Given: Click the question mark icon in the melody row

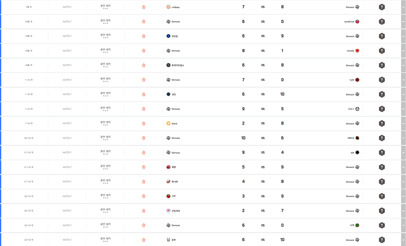Looking at the screenshot, I should [382, 51].
